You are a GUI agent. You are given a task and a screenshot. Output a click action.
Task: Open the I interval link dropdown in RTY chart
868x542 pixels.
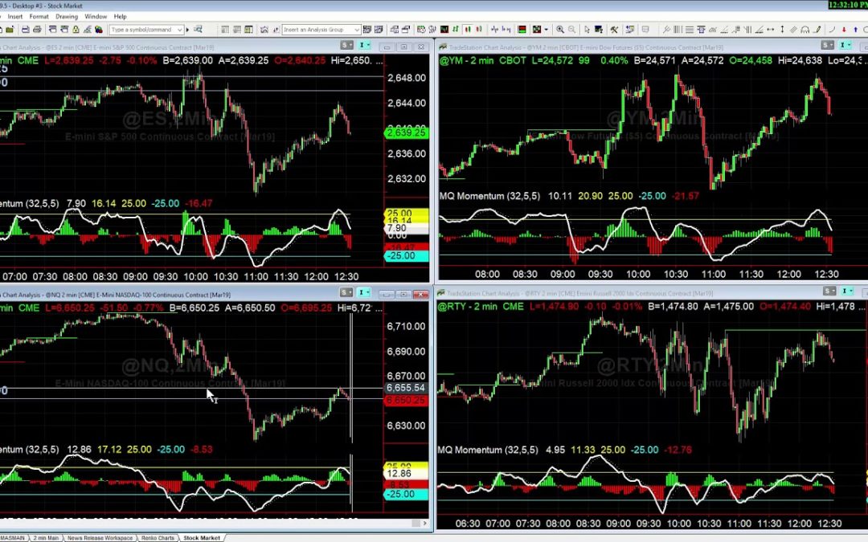[x=847, y=291]
